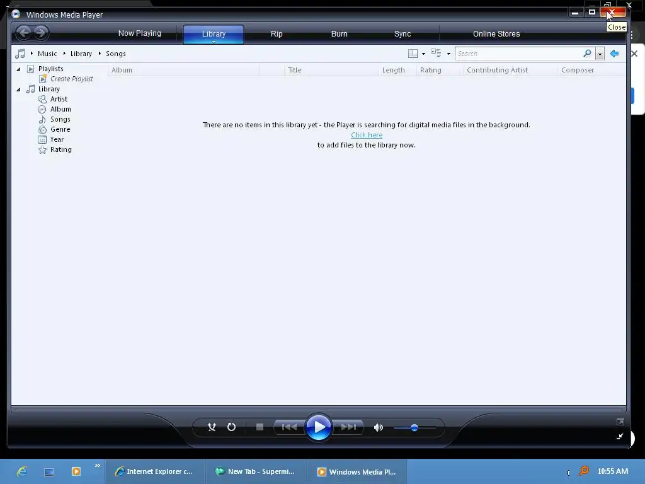Expand the arrow before Library breadcrumb
Viewport: 645px width, 484px height.
point(65,54)
